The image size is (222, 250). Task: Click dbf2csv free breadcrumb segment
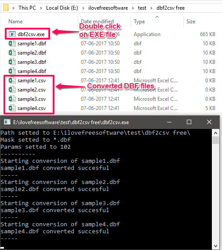tap(171, 8)
